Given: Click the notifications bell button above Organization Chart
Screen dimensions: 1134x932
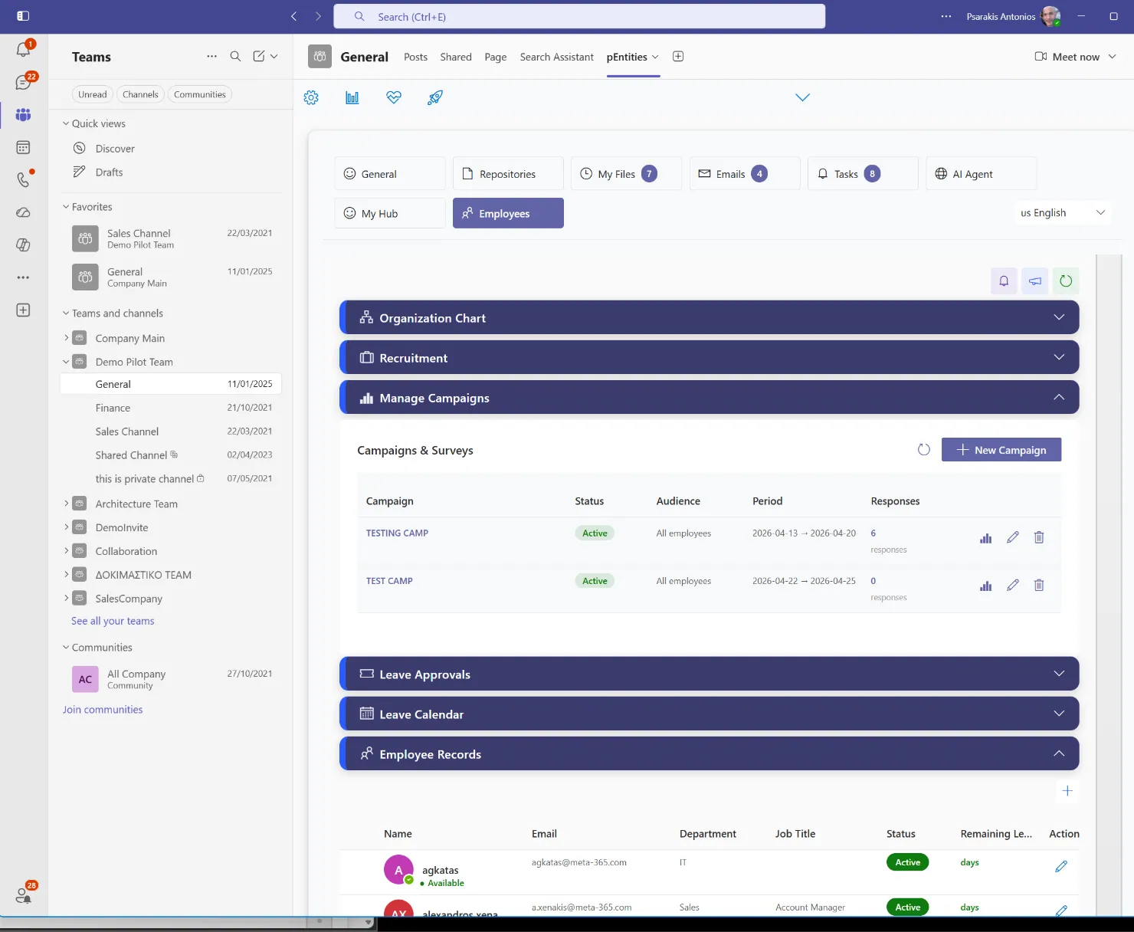Looking at the screenshot, I should 1004,281.
